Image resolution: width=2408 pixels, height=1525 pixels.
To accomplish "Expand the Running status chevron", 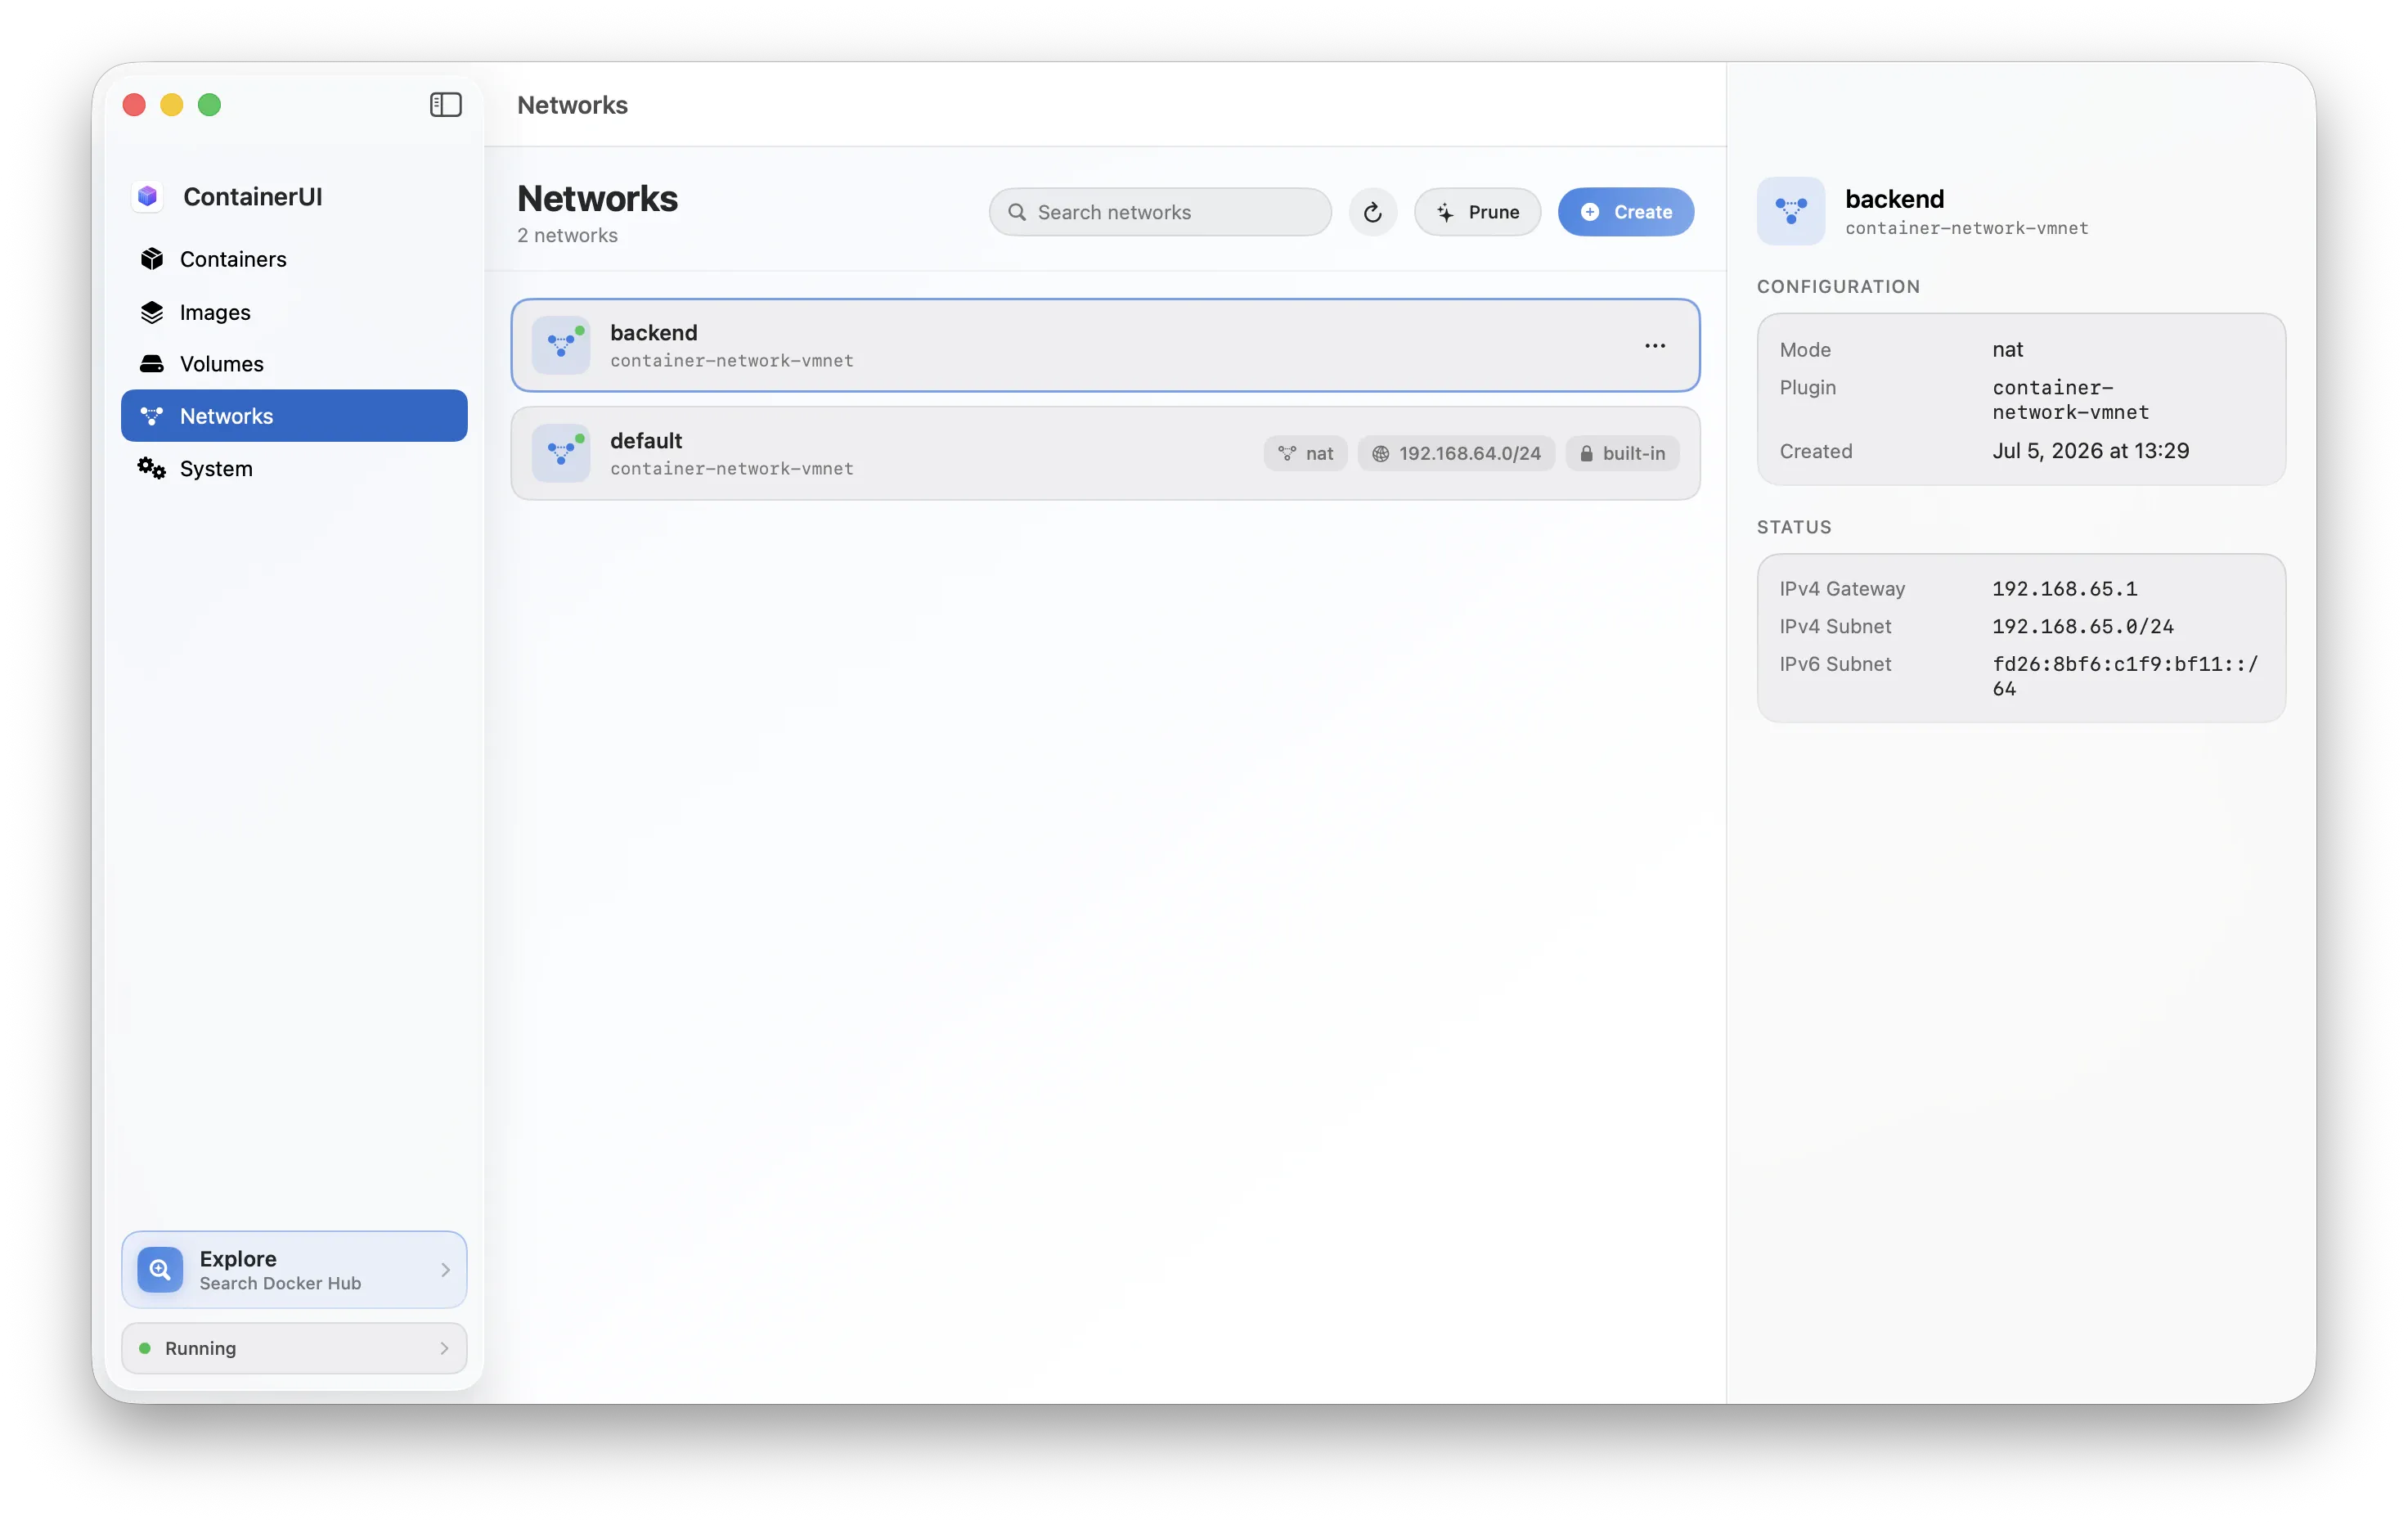I will [x=445, y=1348].
